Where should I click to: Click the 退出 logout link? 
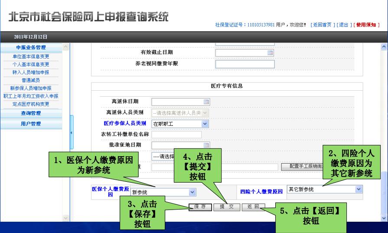click(x=344, y=25)
